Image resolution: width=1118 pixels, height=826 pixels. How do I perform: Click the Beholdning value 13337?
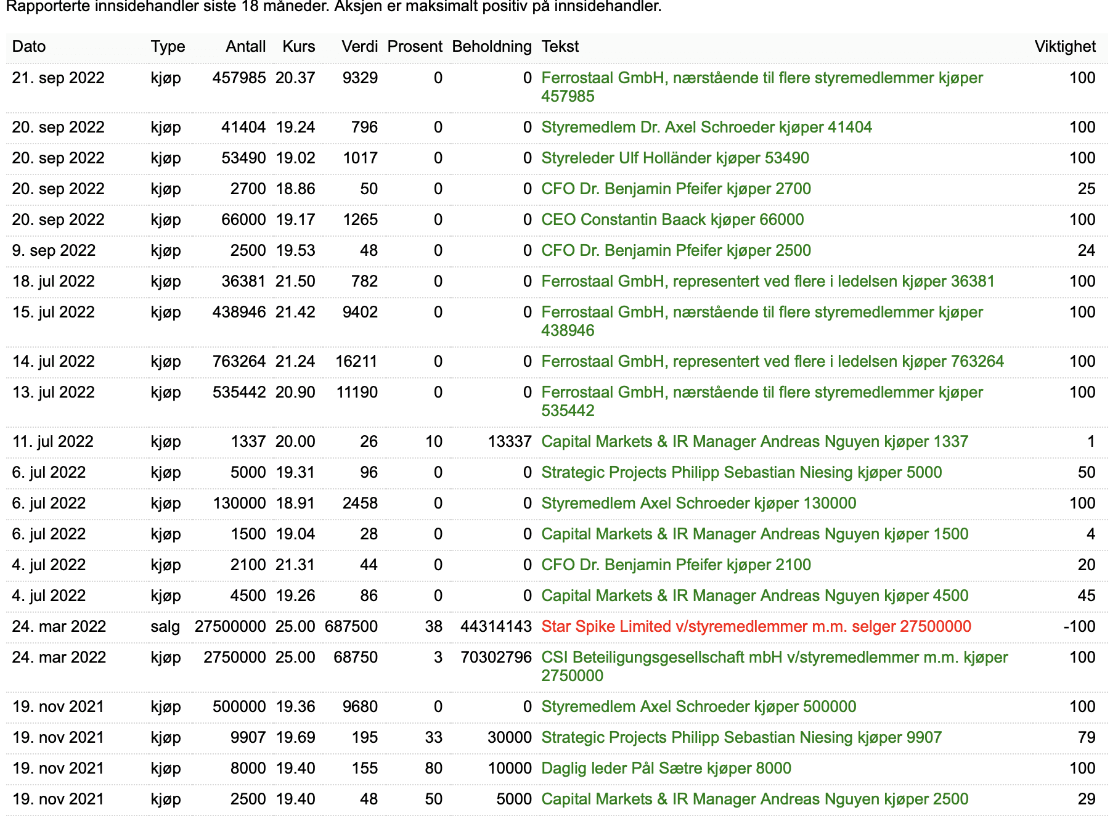(x=510, y=442)
